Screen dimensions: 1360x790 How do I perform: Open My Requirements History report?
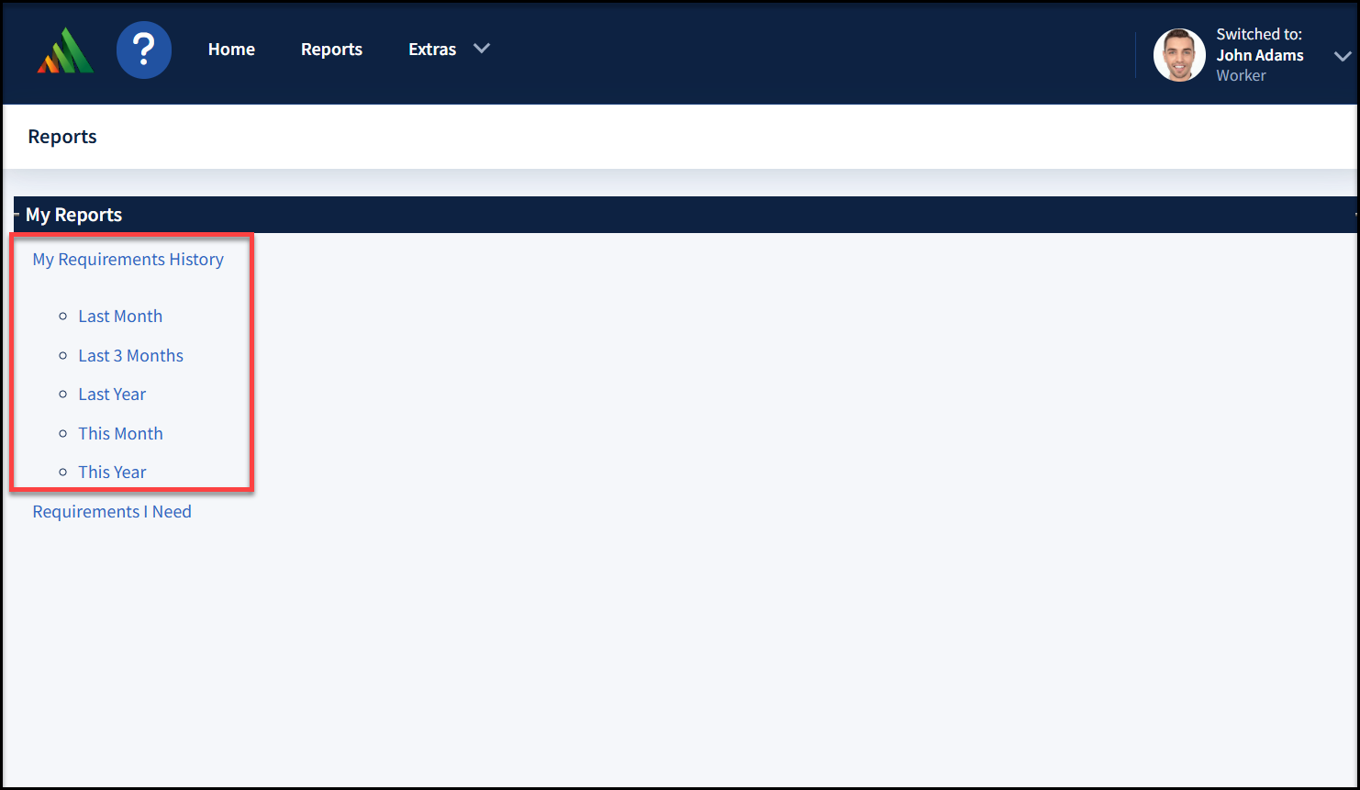point(128,260)
